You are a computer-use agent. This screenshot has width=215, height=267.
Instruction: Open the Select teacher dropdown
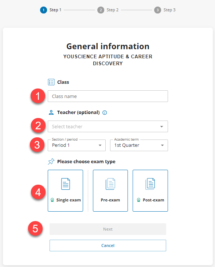[x=108, y=126]
